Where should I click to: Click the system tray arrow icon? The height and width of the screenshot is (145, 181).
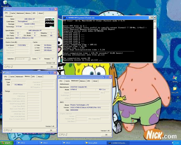pos(173,143)
